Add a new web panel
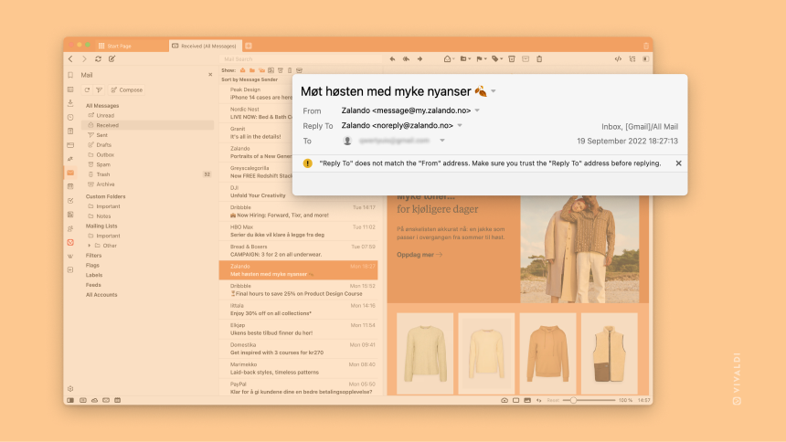 (x=70, y=270)
